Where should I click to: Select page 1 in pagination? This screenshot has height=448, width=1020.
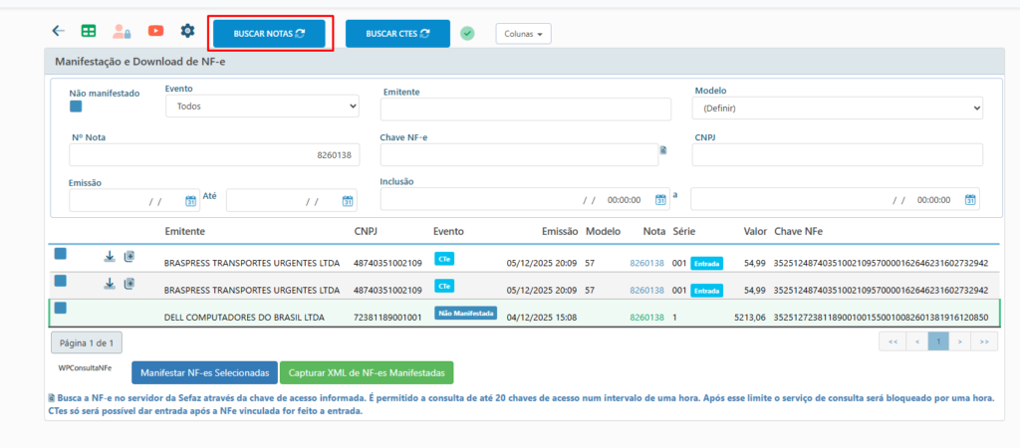coord(936,341)
